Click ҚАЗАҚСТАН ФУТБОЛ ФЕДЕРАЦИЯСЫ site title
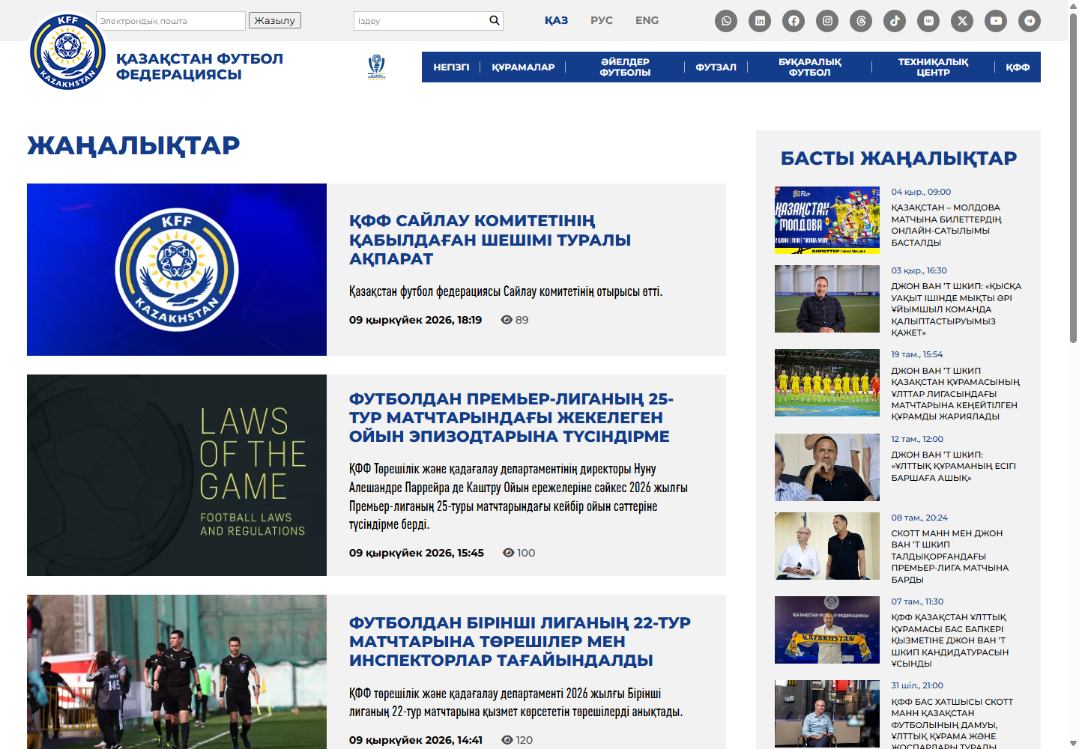 pyautogui.click(x=199, y=67)
